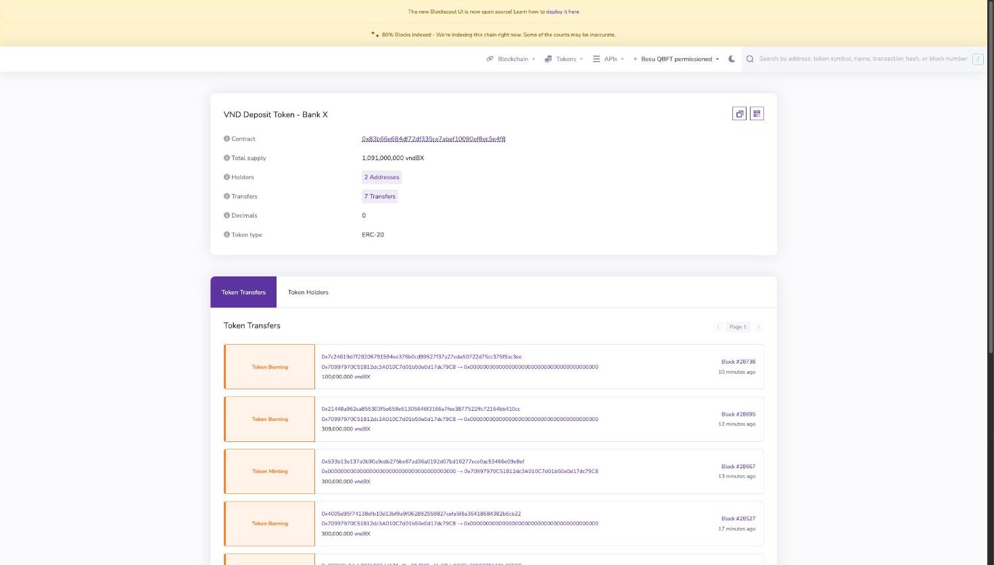Go to the next page arrow
Image resolution: width=994 pixels, height=565 pixels.
point(759,327)
